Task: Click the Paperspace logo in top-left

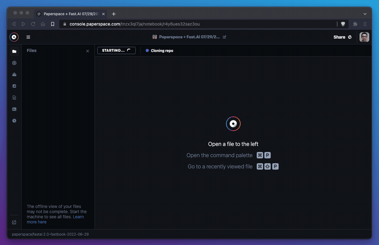Action: click(x=14, y=37)
